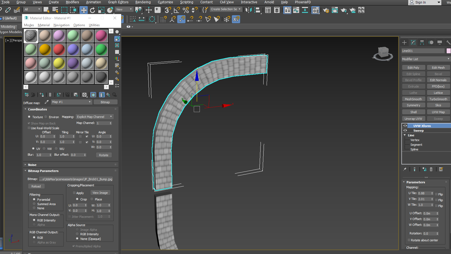Open the Explicit Map Channel mapping dropdown
The height and width of the screenshot is (254, 451).
click(94, 117)
